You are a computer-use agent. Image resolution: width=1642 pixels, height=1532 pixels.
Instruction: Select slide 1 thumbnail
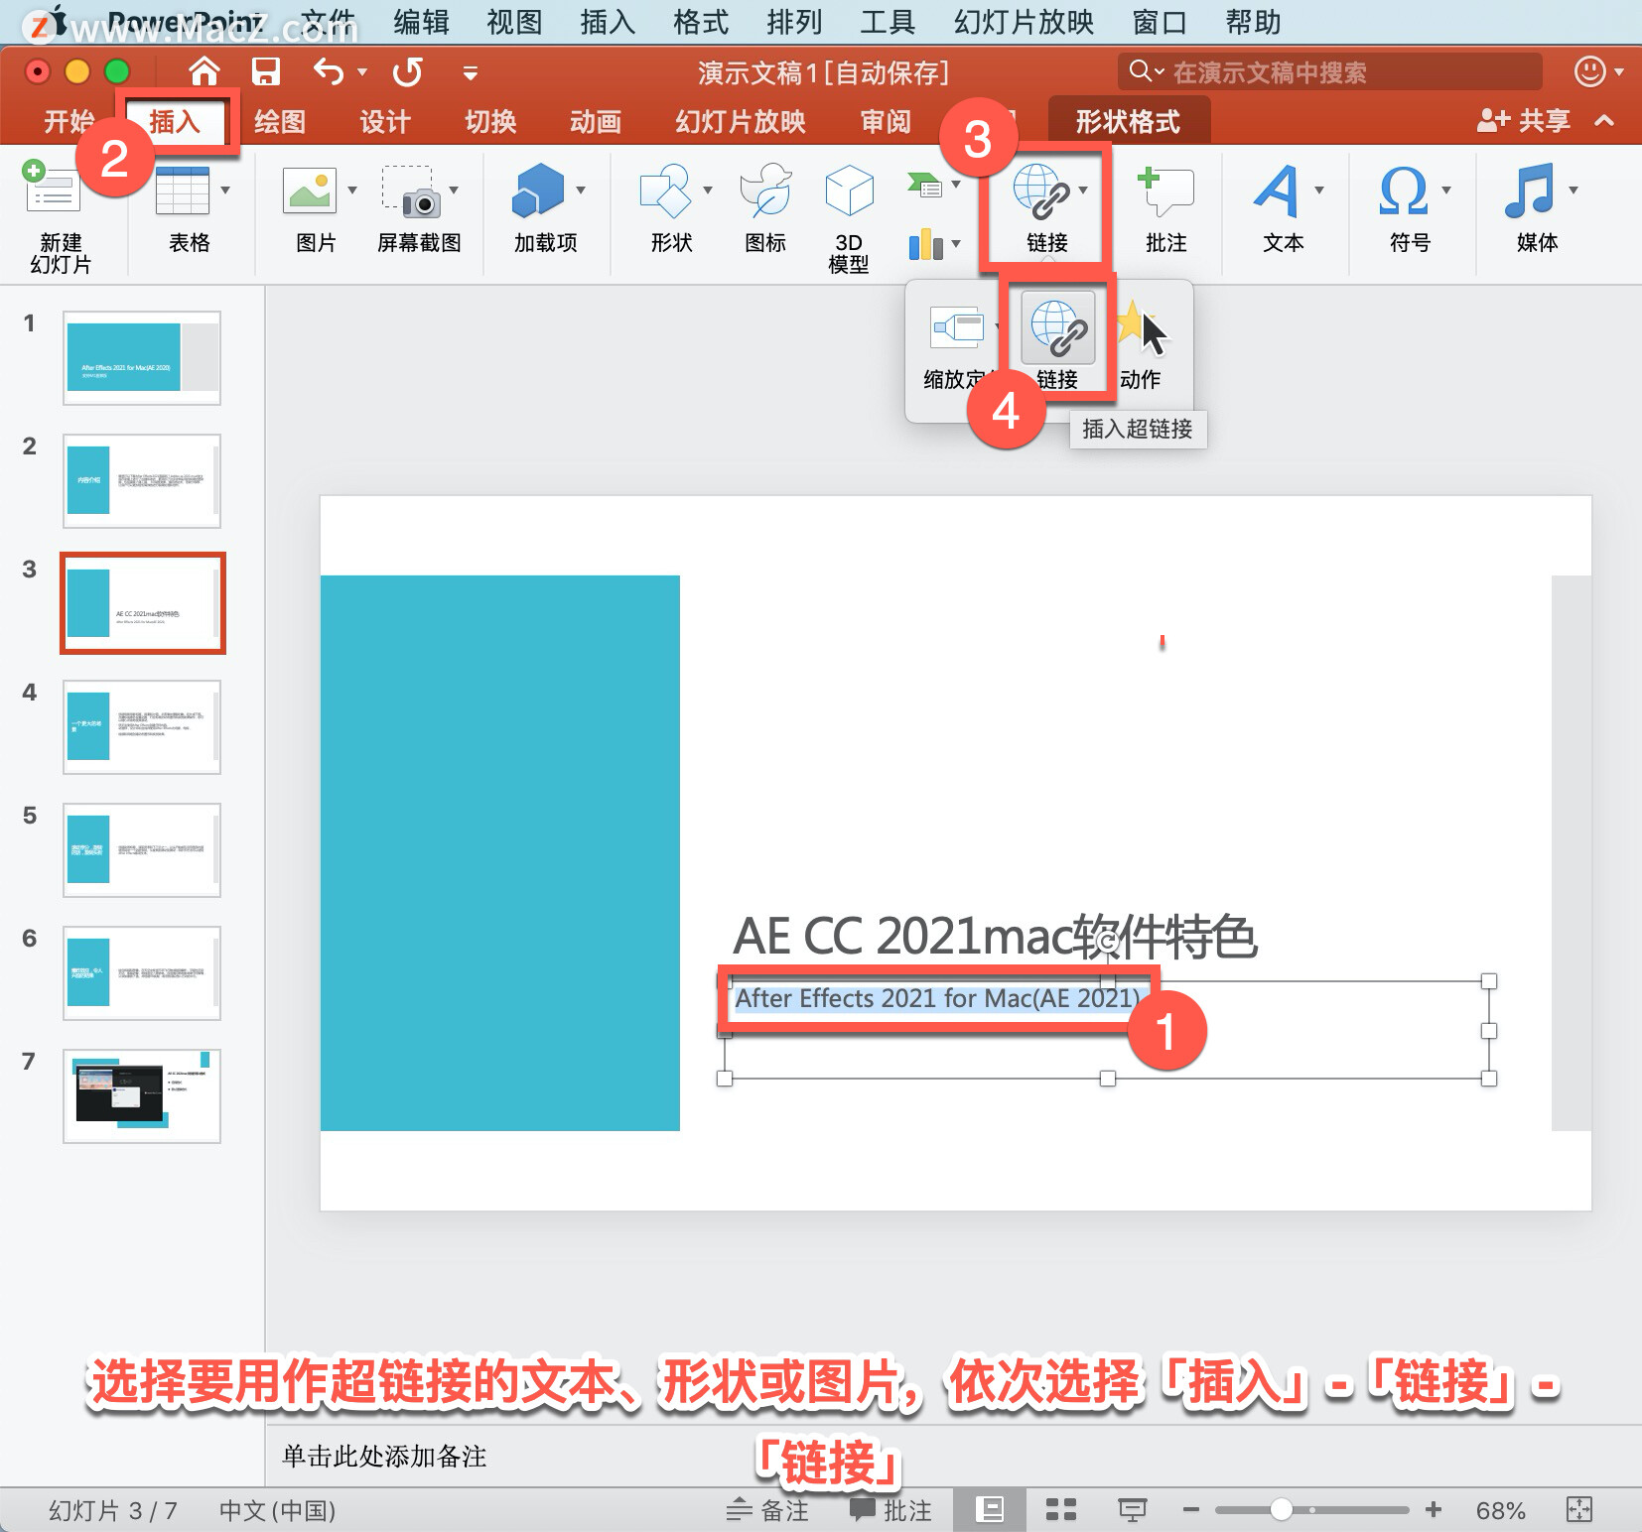point(142,358)
